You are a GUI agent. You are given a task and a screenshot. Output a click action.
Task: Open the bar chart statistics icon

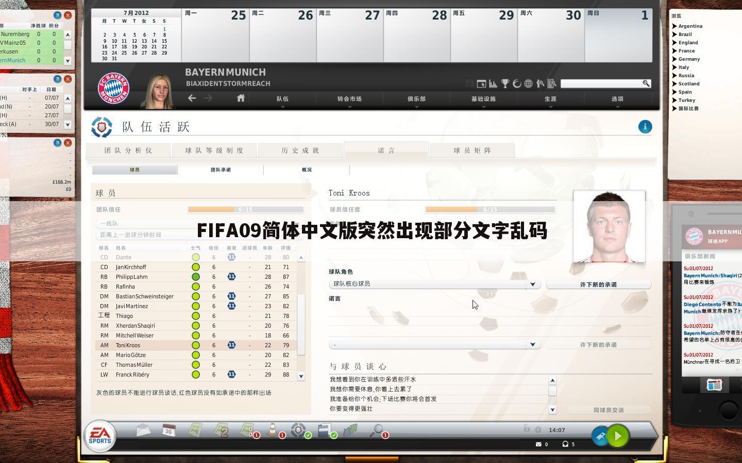(493, 83)
